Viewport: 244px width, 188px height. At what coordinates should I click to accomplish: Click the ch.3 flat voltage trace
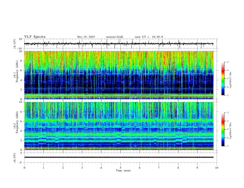click(x=119, y=157)
